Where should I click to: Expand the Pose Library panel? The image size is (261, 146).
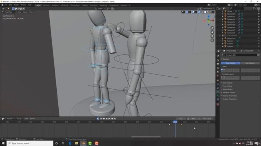click(x=227, y=86)
